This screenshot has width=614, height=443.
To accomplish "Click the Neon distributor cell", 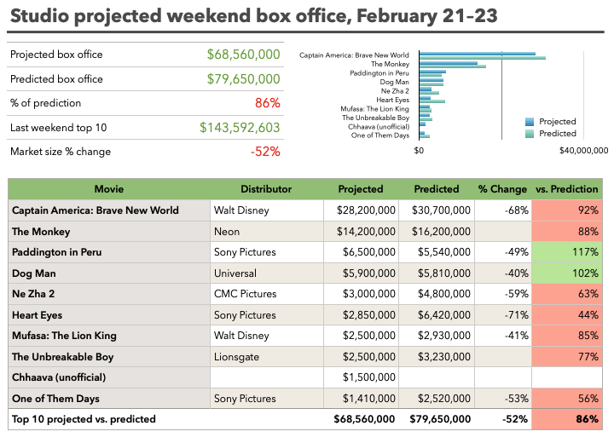I will [267, 232].
